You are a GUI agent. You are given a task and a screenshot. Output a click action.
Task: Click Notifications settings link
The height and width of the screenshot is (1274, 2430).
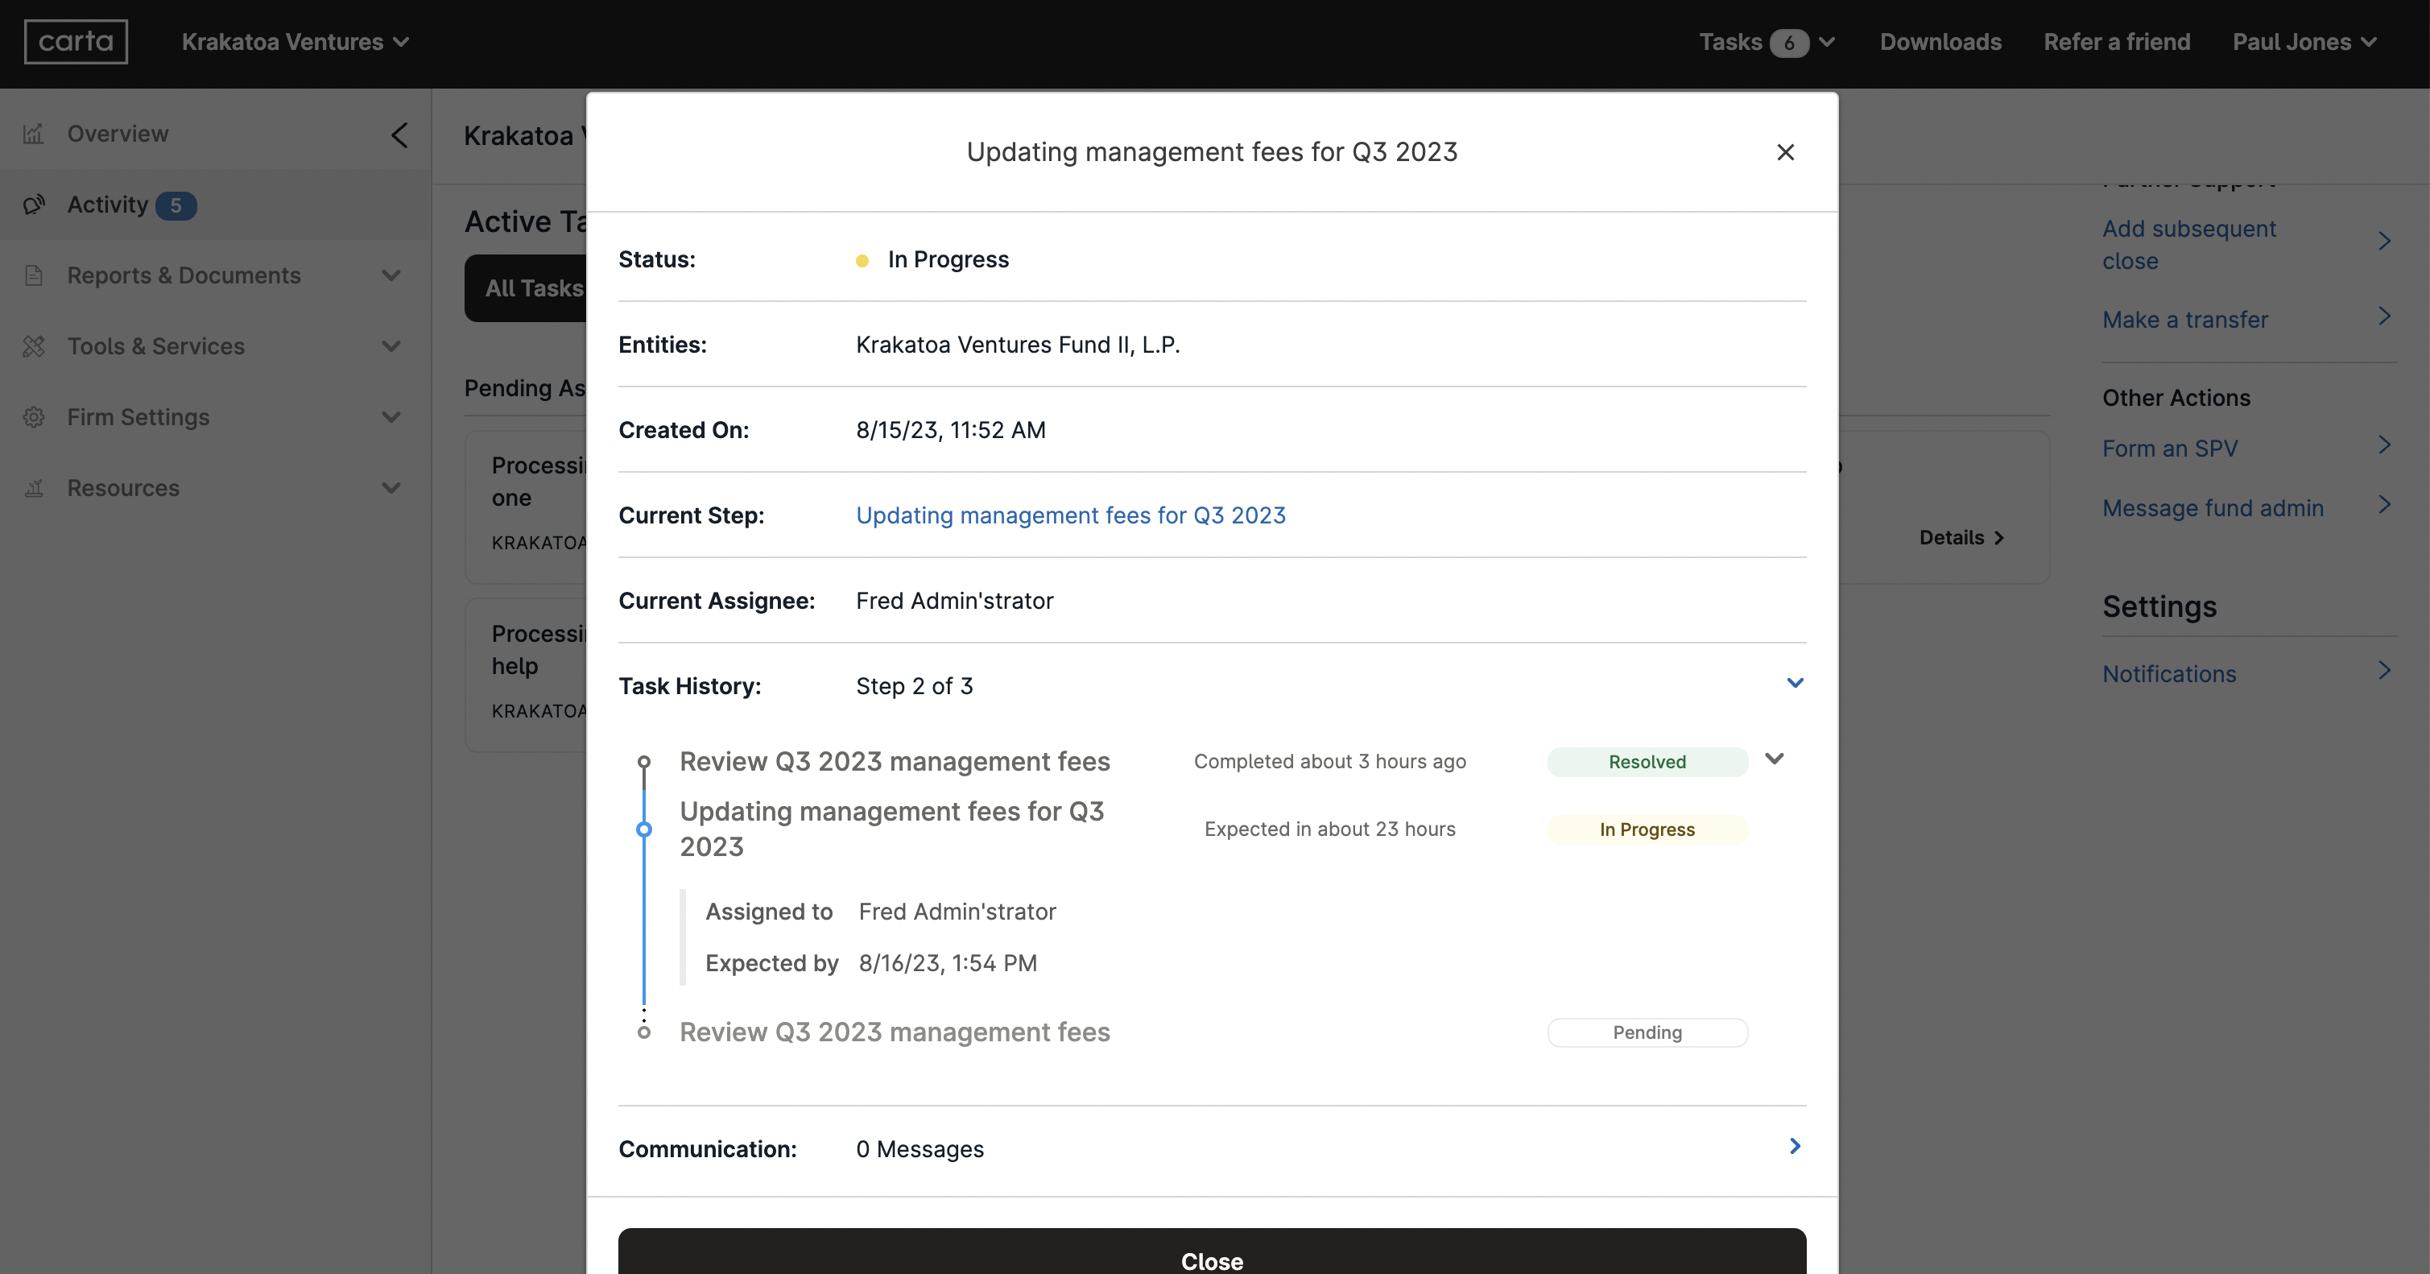coord(2170,673)
